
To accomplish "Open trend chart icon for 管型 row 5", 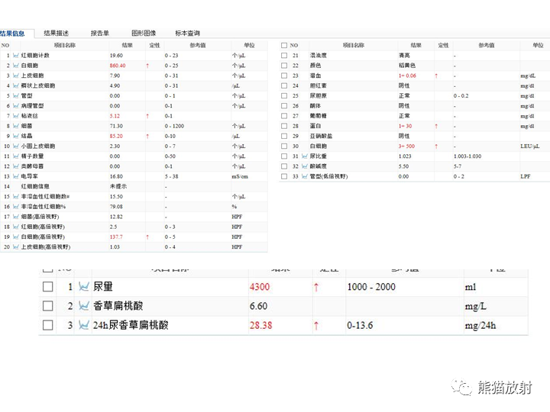I will point(16,95).
